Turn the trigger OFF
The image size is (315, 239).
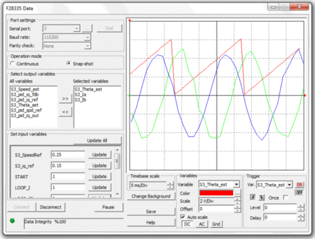click(299, 192)
